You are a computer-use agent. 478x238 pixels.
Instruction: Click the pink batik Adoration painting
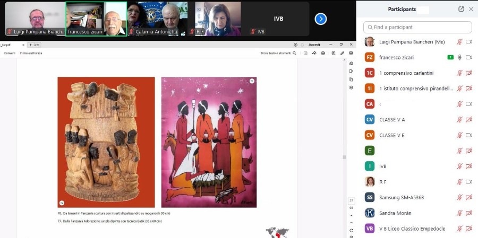click(209, 142)
